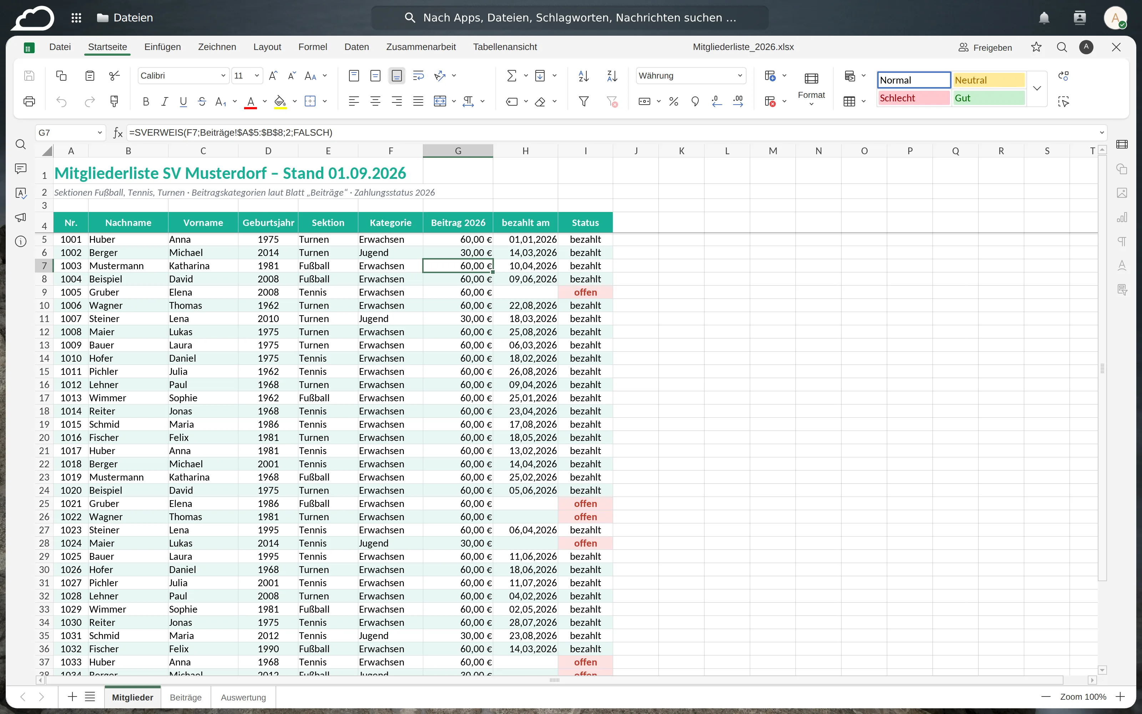Open the Nextcloud apps grid menu
The image size is (1142, 714).
tap(76, 18)
